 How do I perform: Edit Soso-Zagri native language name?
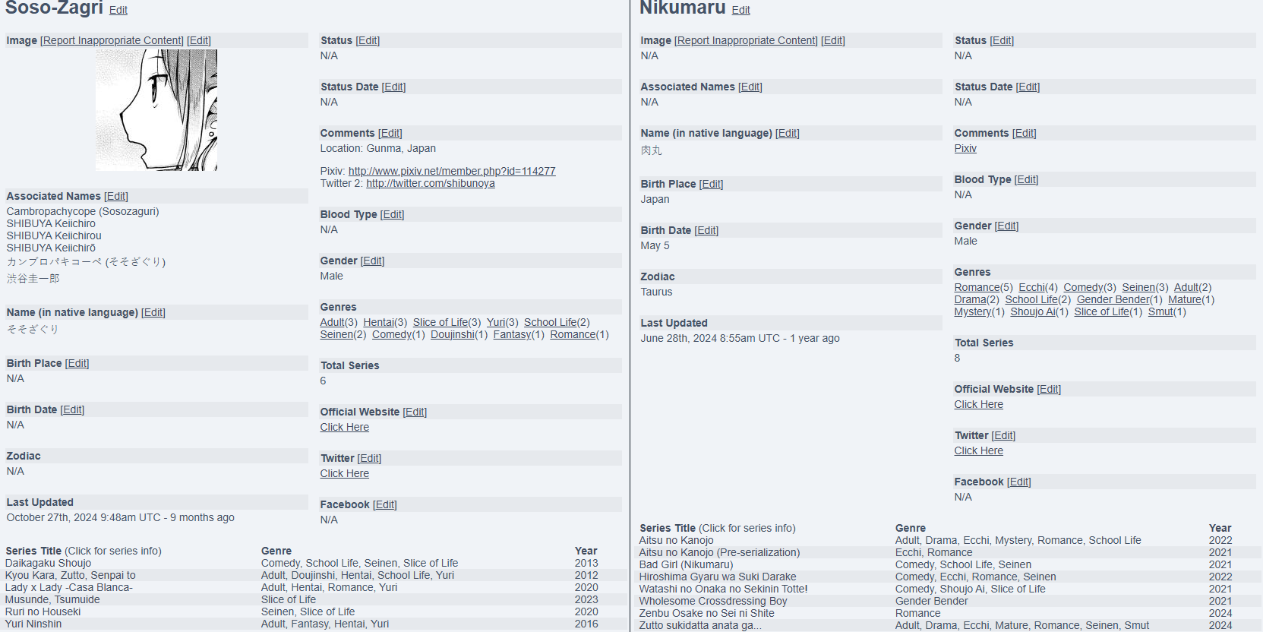[x=153, y=312]
